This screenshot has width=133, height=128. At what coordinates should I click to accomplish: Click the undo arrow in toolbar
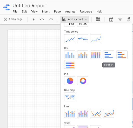(42, 19)
